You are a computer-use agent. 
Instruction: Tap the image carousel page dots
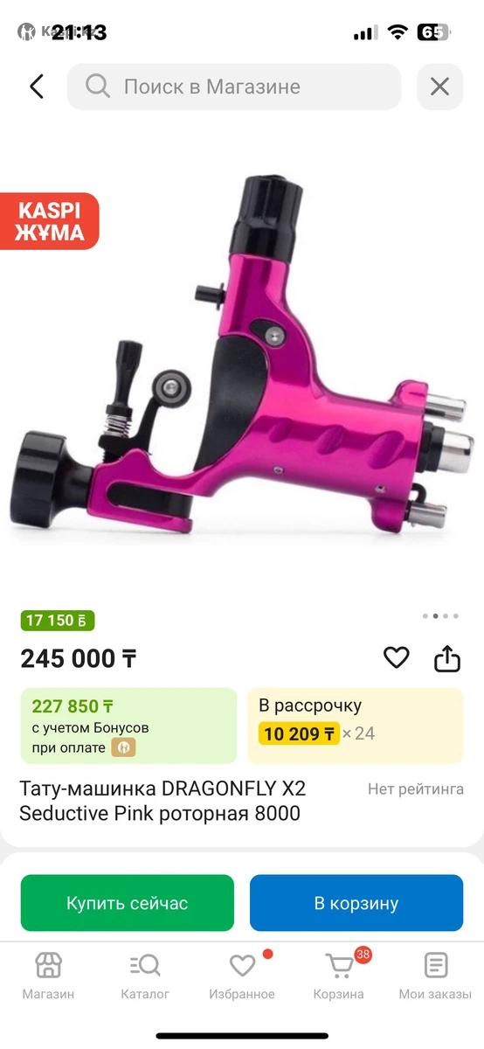[x=440, y=615]
